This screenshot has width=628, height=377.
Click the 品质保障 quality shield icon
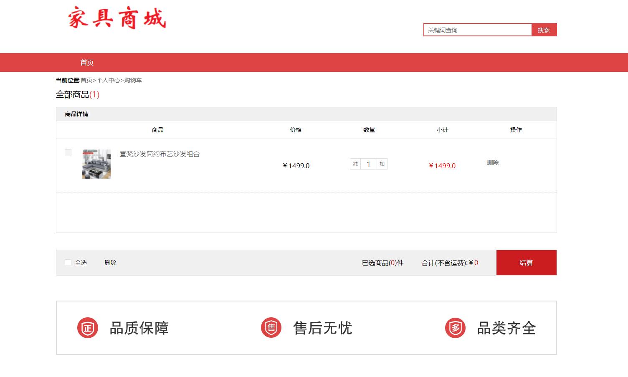tap(87, 328)
